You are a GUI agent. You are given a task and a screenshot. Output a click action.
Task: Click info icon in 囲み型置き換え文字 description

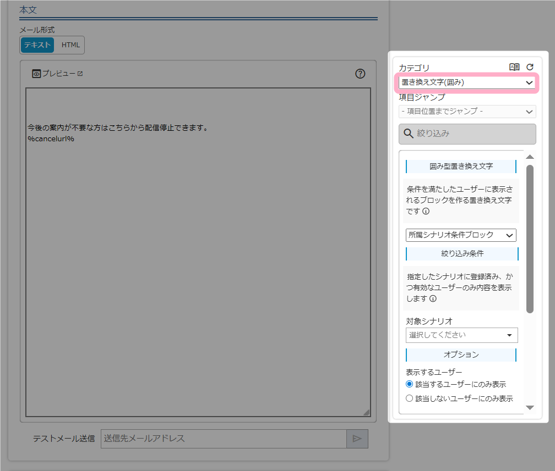(426, 212)
